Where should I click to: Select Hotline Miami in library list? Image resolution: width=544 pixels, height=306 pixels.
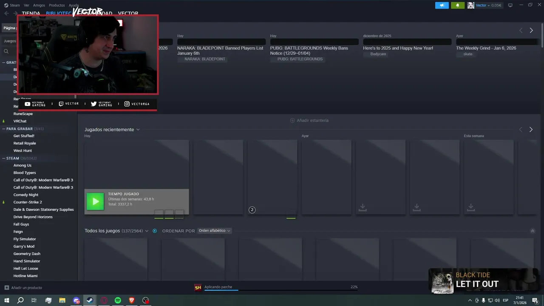[x=25, y=276]
